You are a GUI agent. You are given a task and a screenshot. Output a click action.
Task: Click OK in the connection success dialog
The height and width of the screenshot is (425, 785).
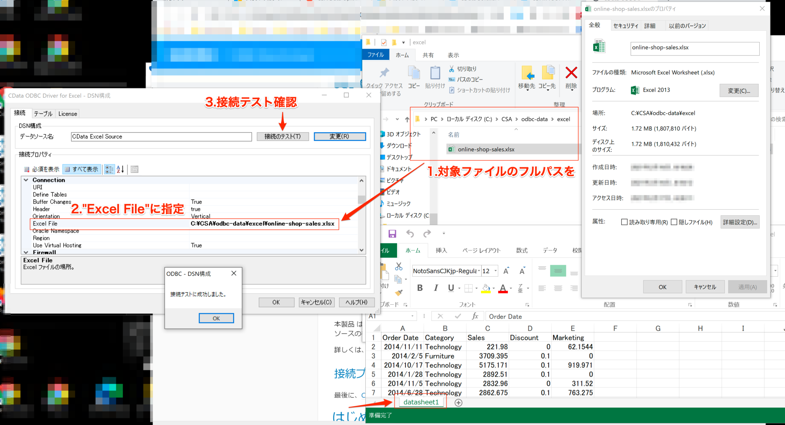pos(216,318)
